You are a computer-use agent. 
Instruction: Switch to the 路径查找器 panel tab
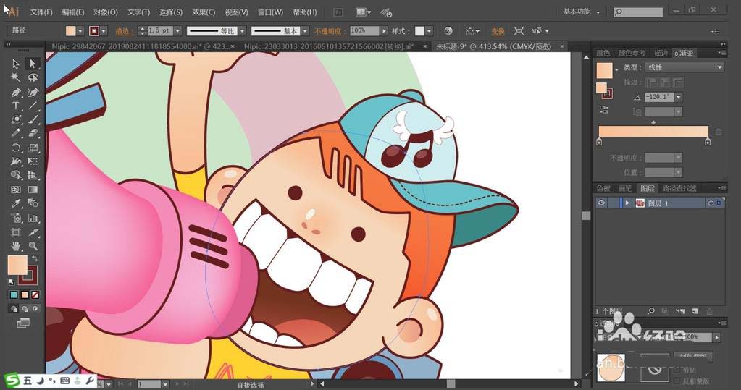coord(679,188)
